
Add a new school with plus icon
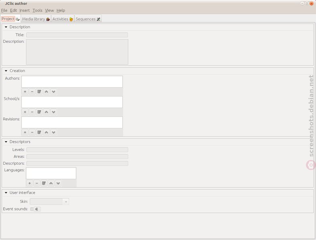25,112
